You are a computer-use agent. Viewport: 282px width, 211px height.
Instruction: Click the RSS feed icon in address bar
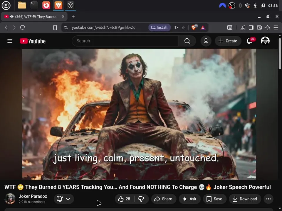pos(183,28)
